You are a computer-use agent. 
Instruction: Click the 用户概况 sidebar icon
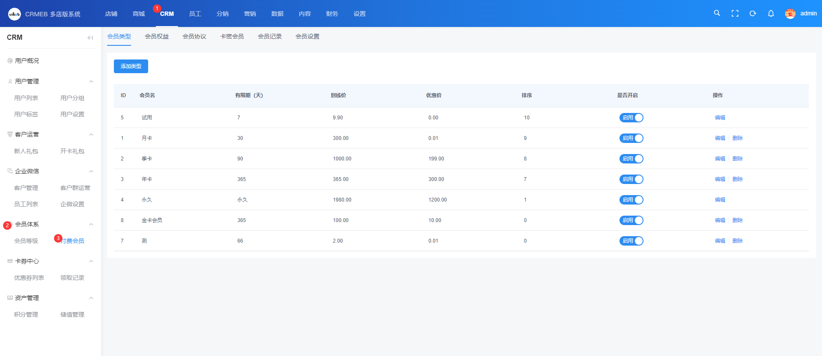click(10, 61)
